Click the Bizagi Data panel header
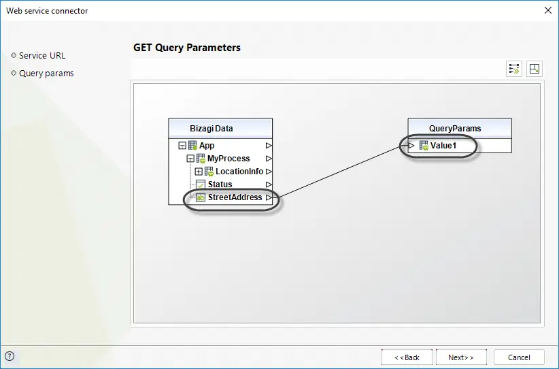The width and height of the screenshot is (559, 369). [220, 129]
